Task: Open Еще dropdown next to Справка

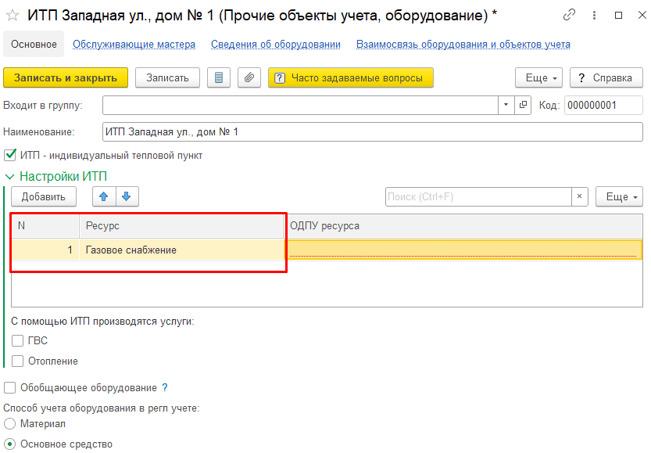Action: click(538, 77)
